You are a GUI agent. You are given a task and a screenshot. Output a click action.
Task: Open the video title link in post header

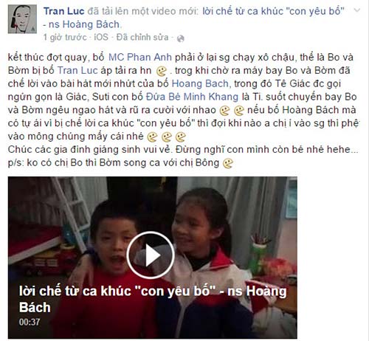coord(193,18)
